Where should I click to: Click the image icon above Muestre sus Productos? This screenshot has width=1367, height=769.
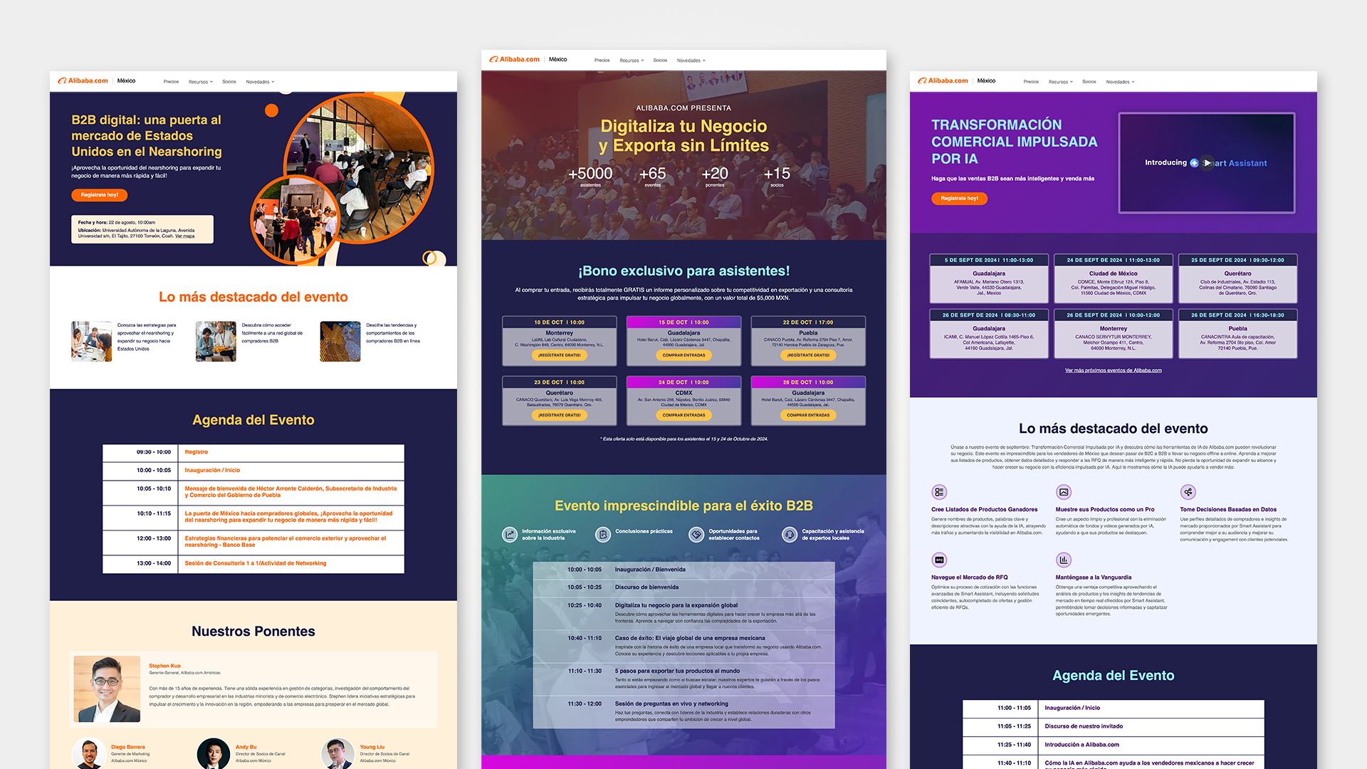[1064, 492]
